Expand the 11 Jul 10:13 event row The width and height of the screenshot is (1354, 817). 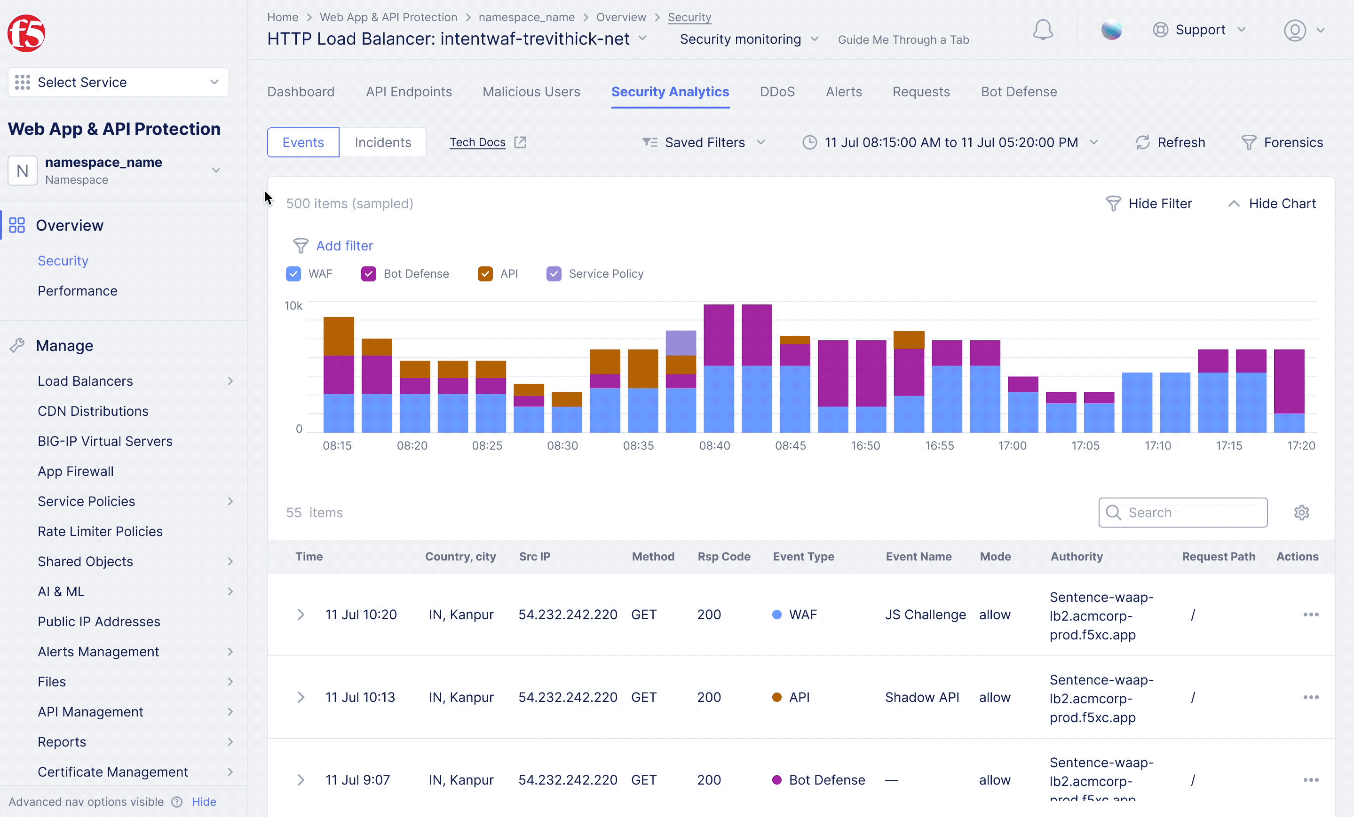[301, 697]
